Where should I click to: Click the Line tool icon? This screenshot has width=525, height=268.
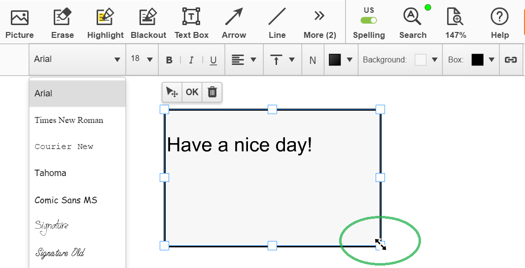click(x=277, y=17)
